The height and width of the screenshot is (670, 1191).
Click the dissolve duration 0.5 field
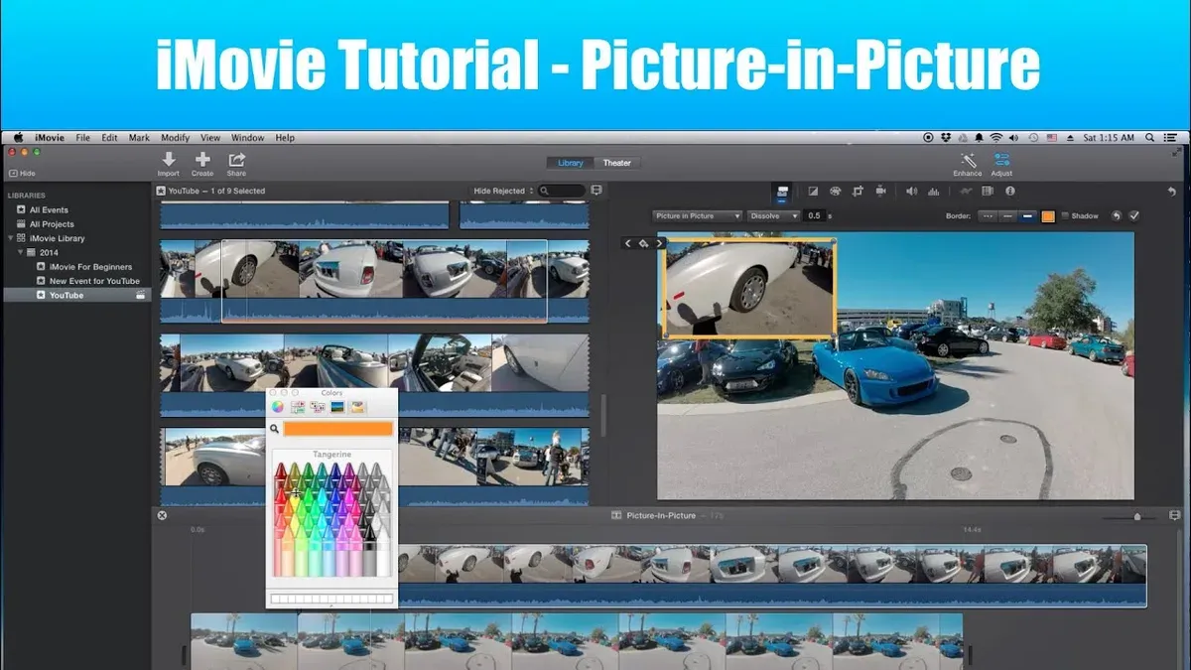click(x=815, y=215)
